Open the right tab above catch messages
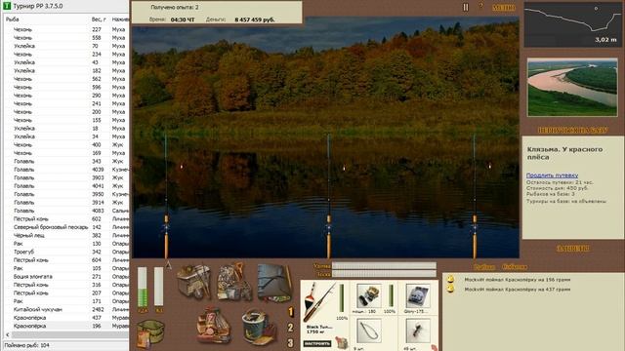The height and width of the screenshot is (351, 625). click(x=515, y=267)
